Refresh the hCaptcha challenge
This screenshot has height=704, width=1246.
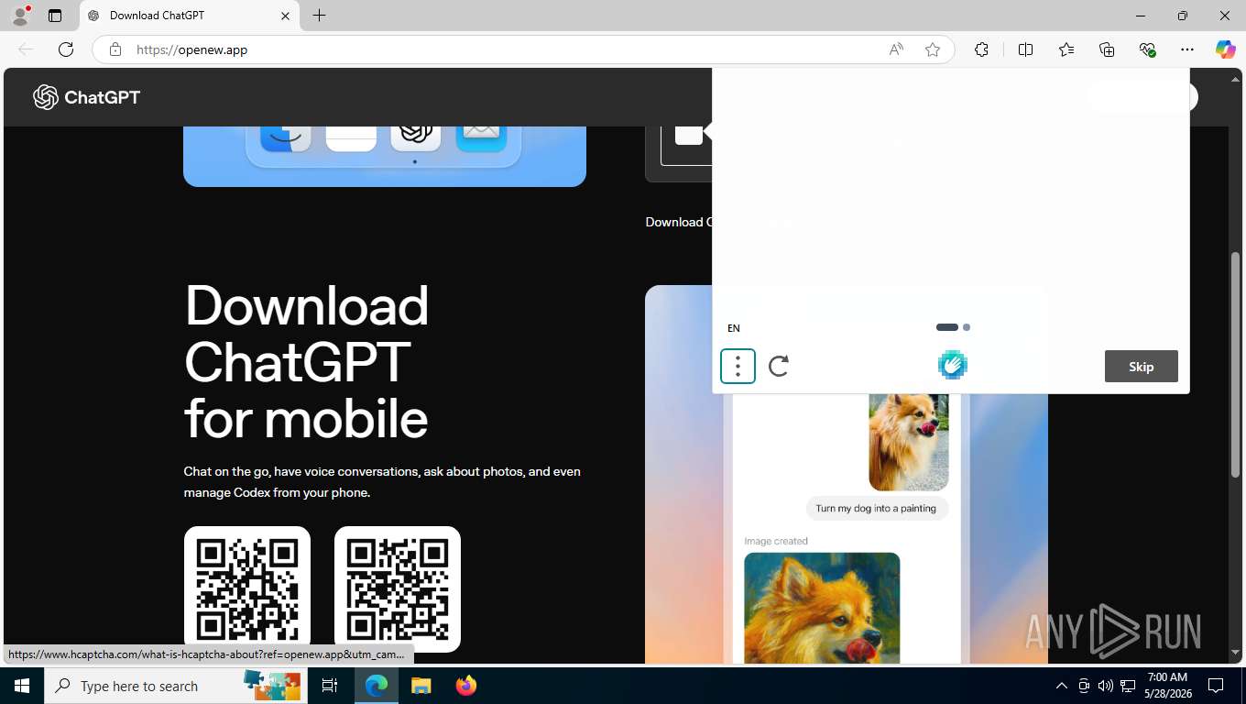coord(779,366)
